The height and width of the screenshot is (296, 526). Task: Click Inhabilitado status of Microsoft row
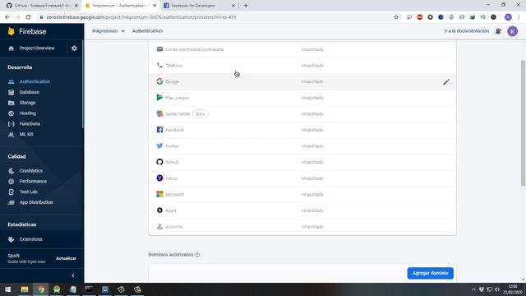(312, 194)
